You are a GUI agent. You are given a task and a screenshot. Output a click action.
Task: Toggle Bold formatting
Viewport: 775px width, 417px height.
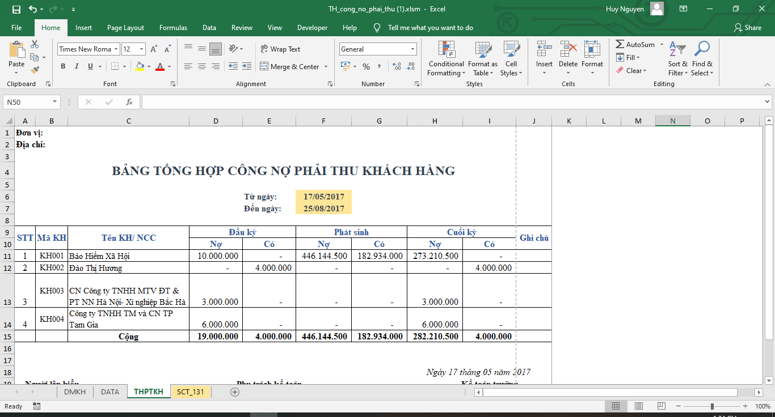coord(63,66)
